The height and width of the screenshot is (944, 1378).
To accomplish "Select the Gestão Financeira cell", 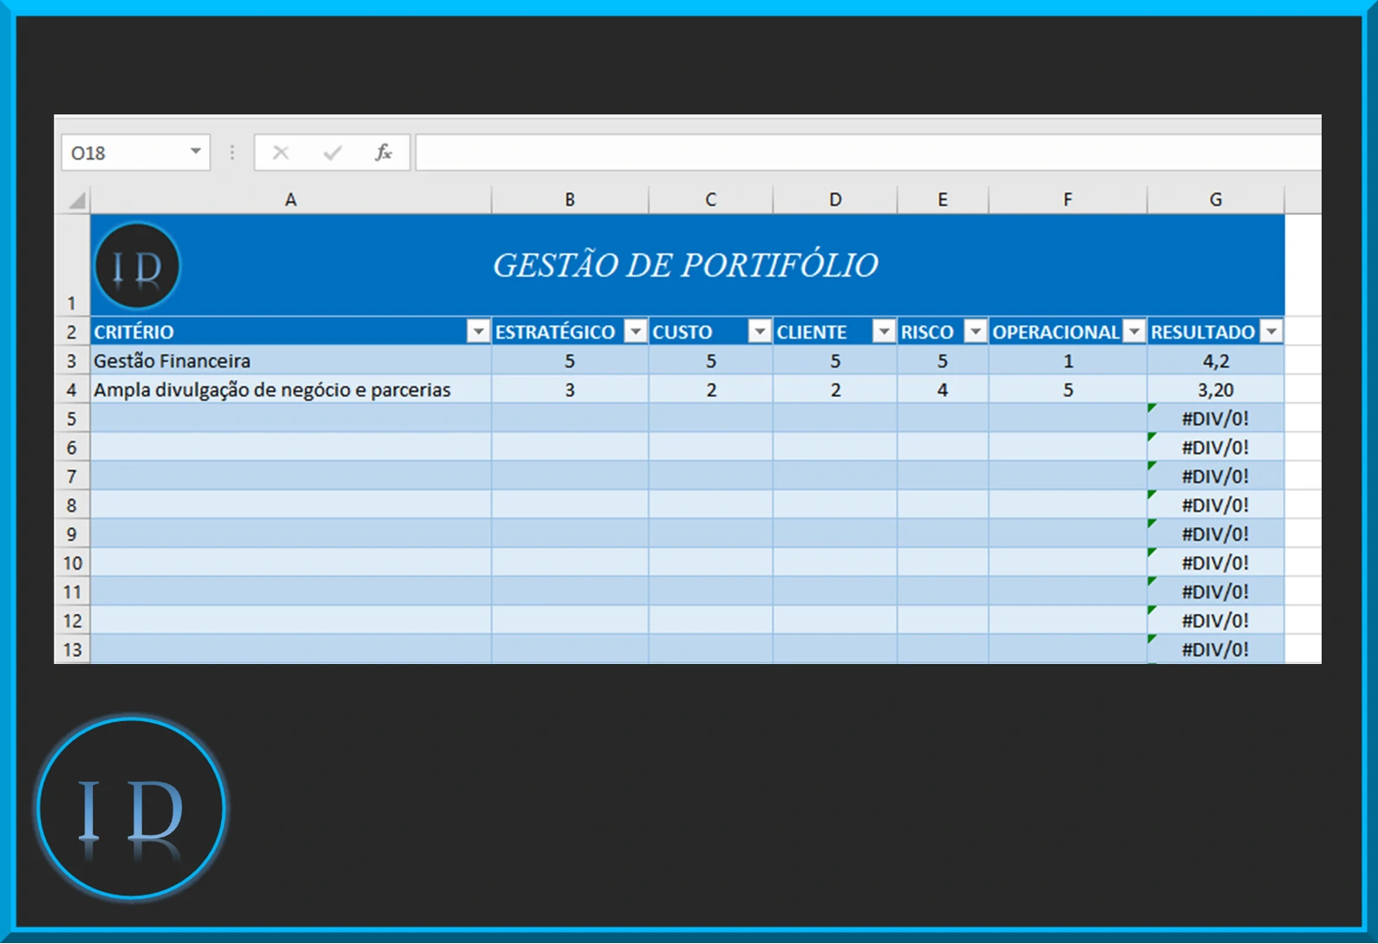I will 291,361.
